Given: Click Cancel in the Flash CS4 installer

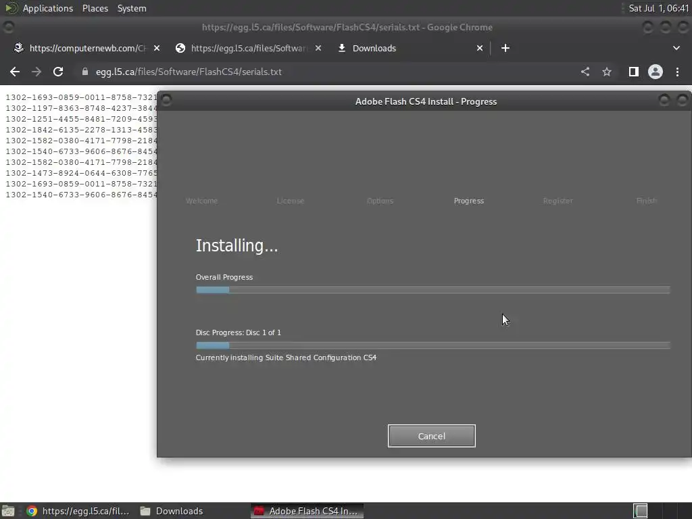Looking at the screenshot, I should tap(431, 436).
